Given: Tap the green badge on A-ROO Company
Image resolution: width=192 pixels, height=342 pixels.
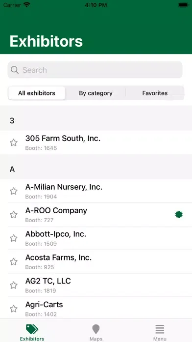Looking at the screenshot, I should pyautogui.click(x=179, y=215).
